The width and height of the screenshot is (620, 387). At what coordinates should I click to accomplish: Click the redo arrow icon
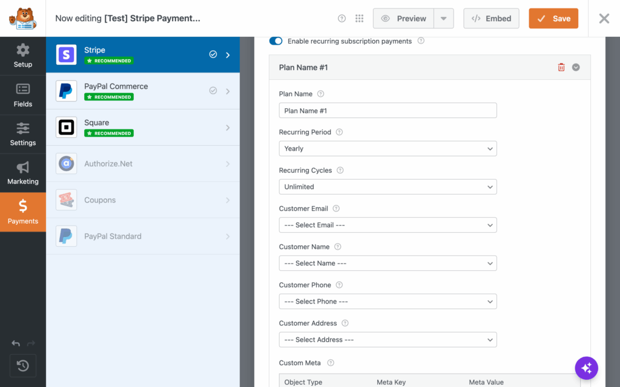tap(31, 343)
